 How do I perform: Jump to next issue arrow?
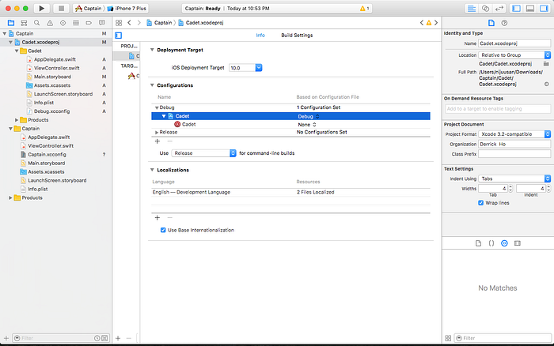click(x=436, y=23)
